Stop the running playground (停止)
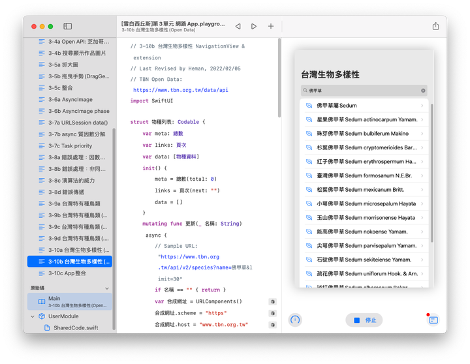The image size is (470, 364). (x=364, y=320)
